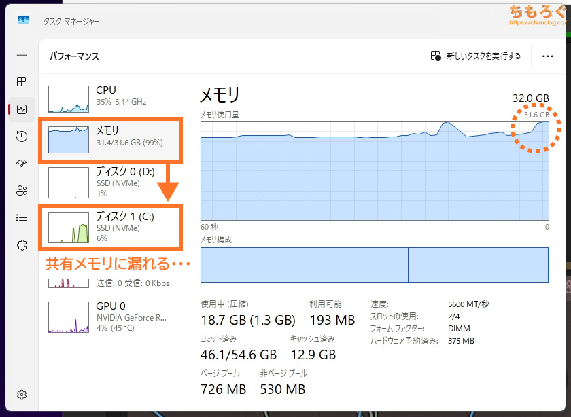Click the 5600 MT/秒 speed value

point(468,304)
